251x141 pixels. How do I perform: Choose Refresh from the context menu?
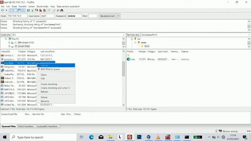tap(56, 92)
